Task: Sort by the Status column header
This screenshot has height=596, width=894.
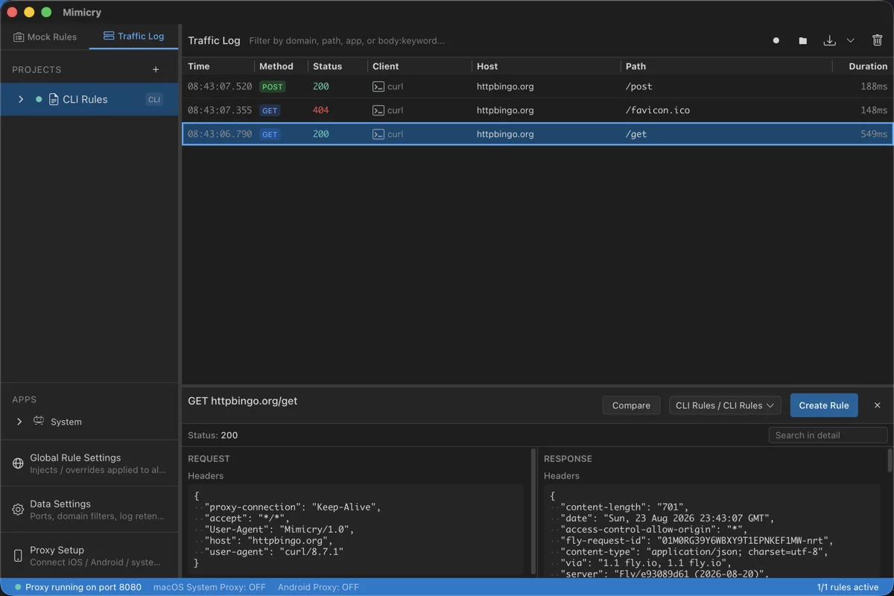Action: point(327,66)
